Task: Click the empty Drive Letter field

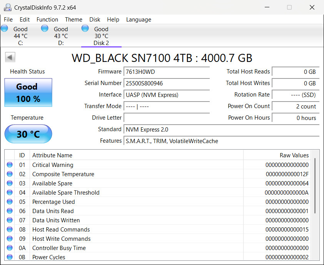Action: tap(167, 118)
